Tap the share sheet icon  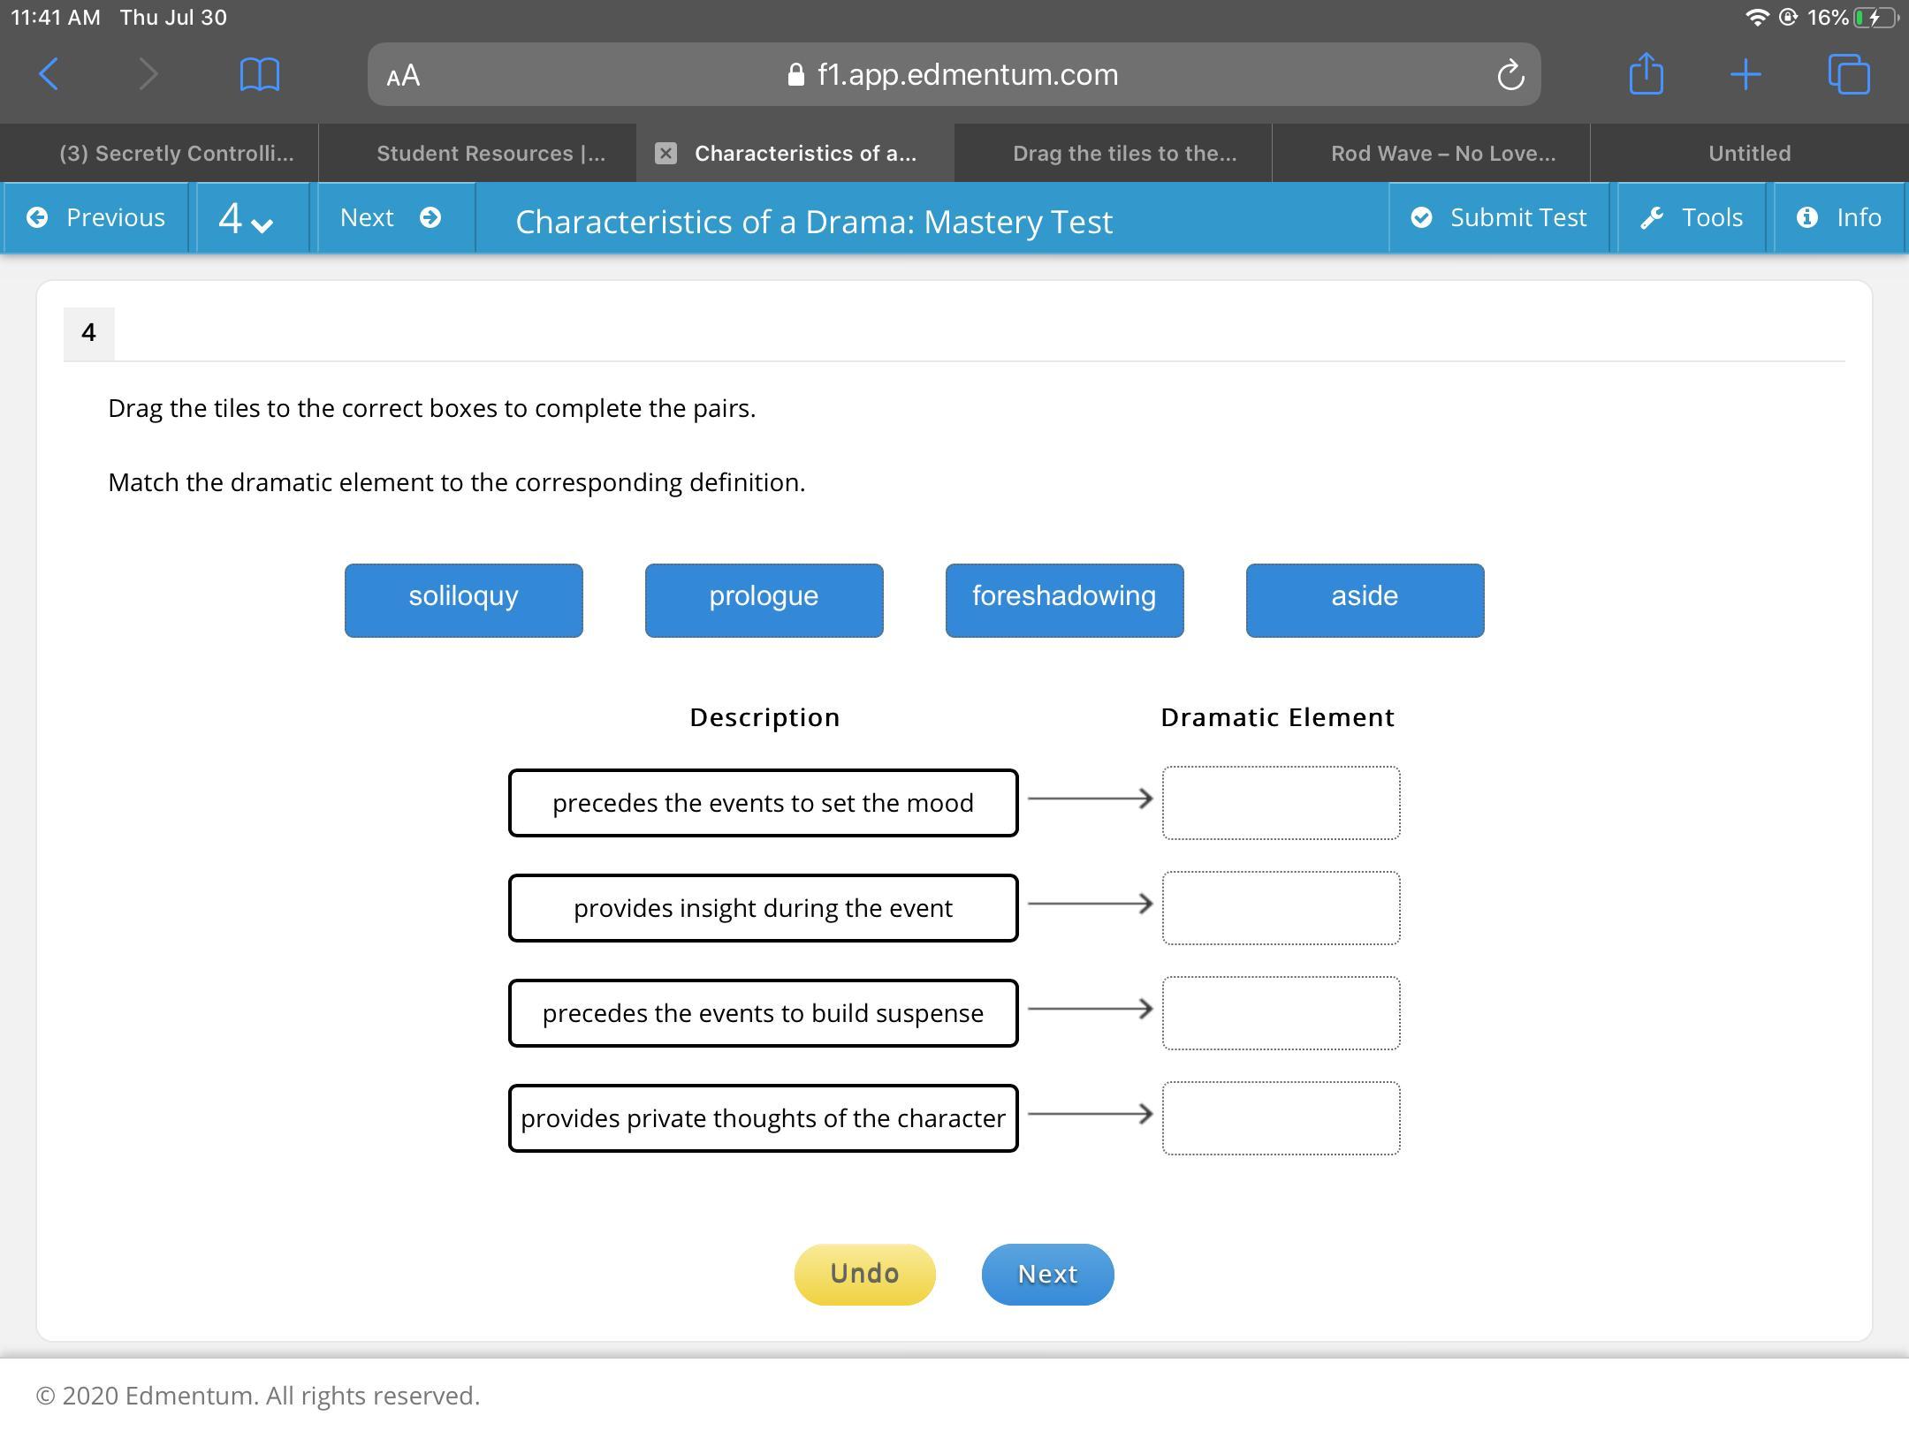1646,74
